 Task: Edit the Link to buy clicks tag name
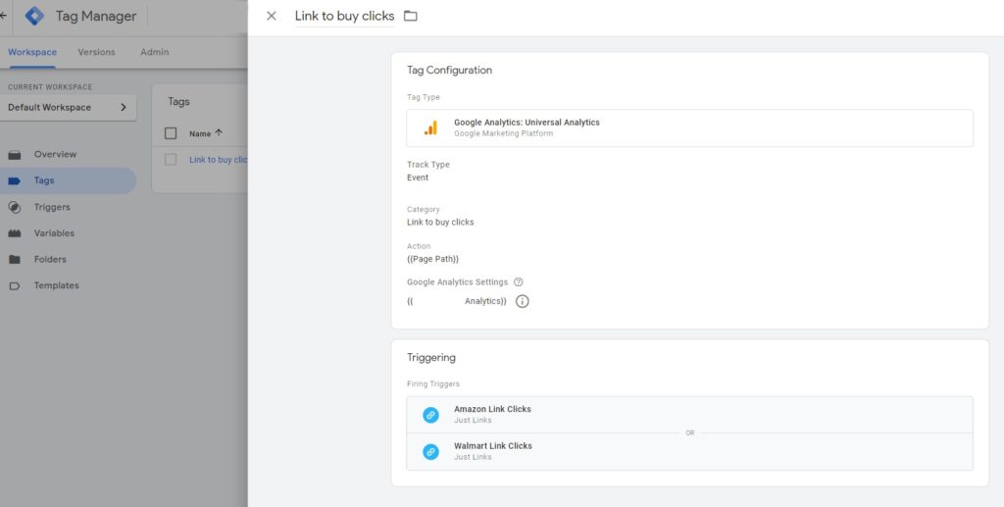tap(344, 17)
